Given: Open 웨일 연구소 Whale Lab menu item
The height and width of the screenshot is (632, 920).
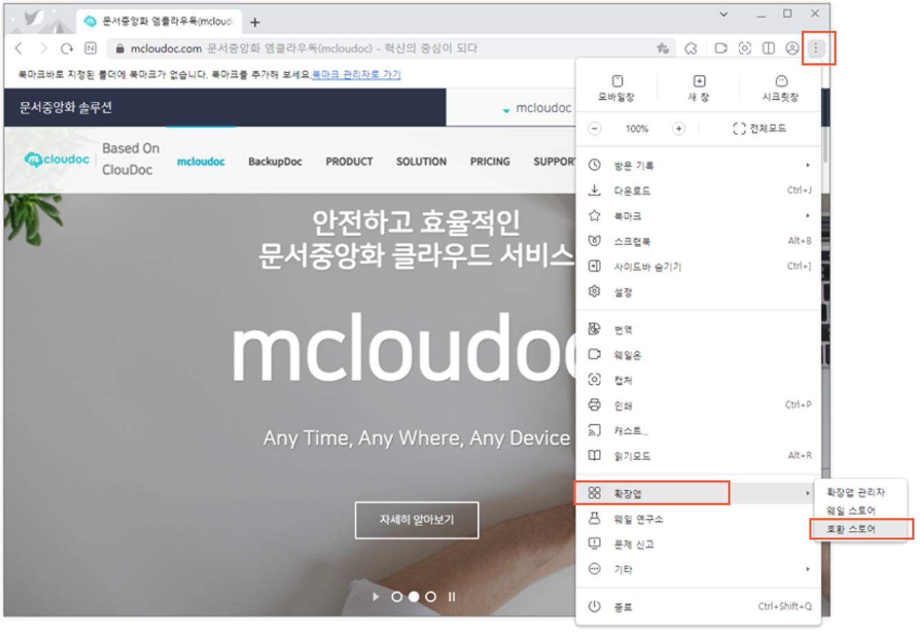Looking at the screenshot, I should pos(698,519).
